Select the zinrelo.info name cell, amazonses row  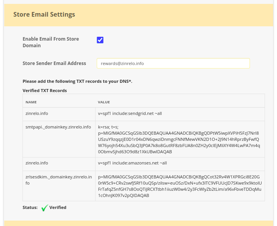[x=59, y=164]
